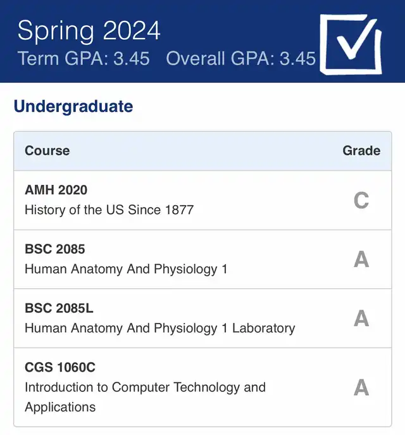Click Human Anatomy And Physiology 1 Laboratory

tap(160, 328)
